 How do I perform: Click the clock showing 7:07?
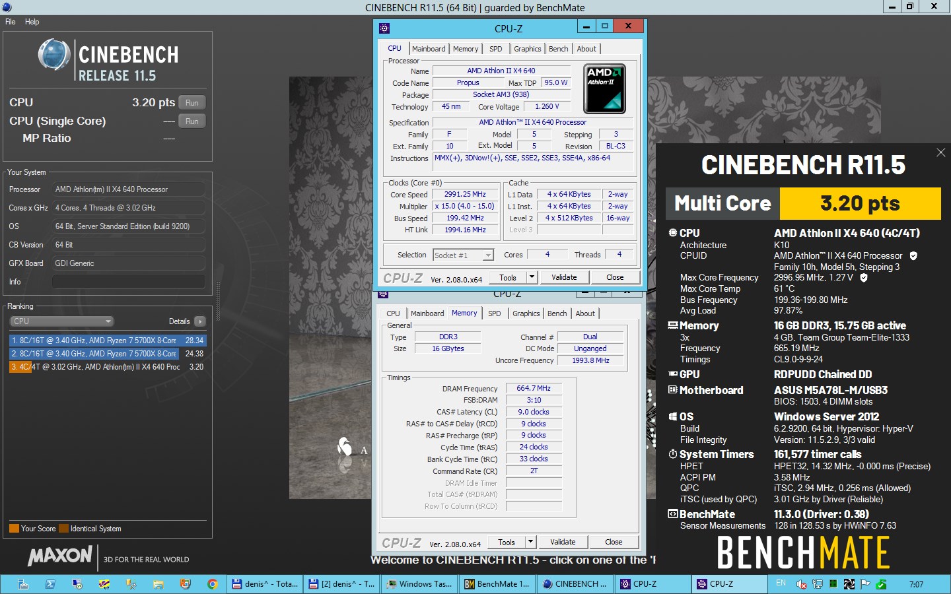[x=916, y=584]
